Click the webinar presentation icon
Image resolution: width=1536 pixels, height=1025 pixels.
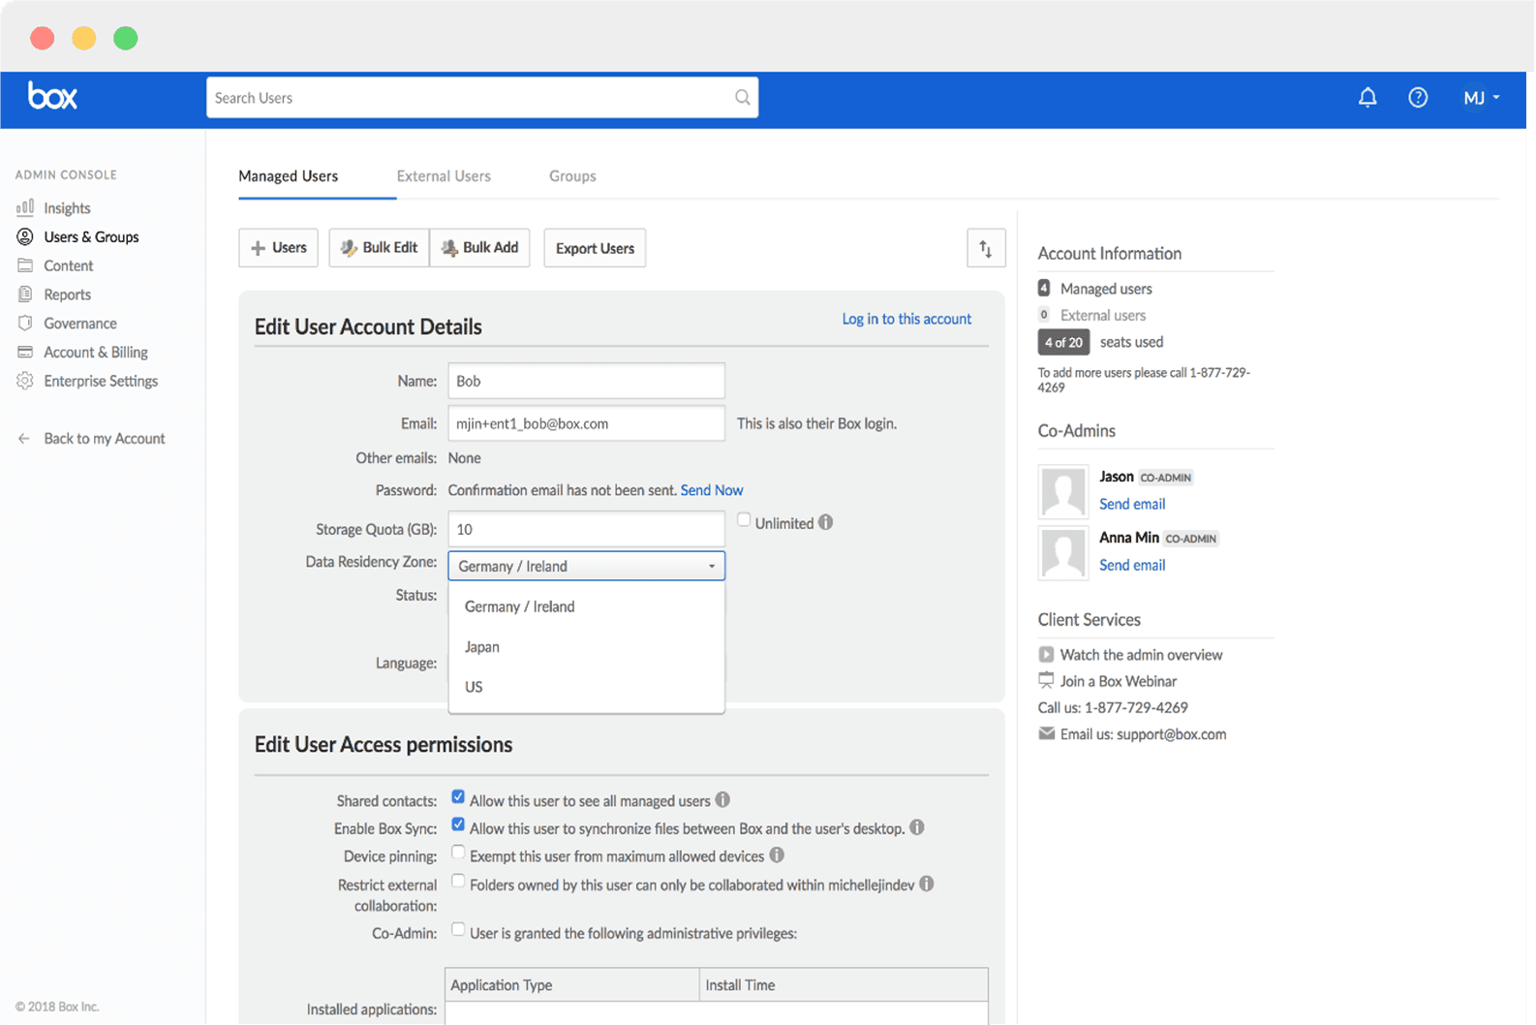point(1046,680)
